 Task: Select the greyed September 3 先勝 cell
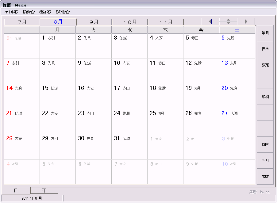[x=237, y=147]
